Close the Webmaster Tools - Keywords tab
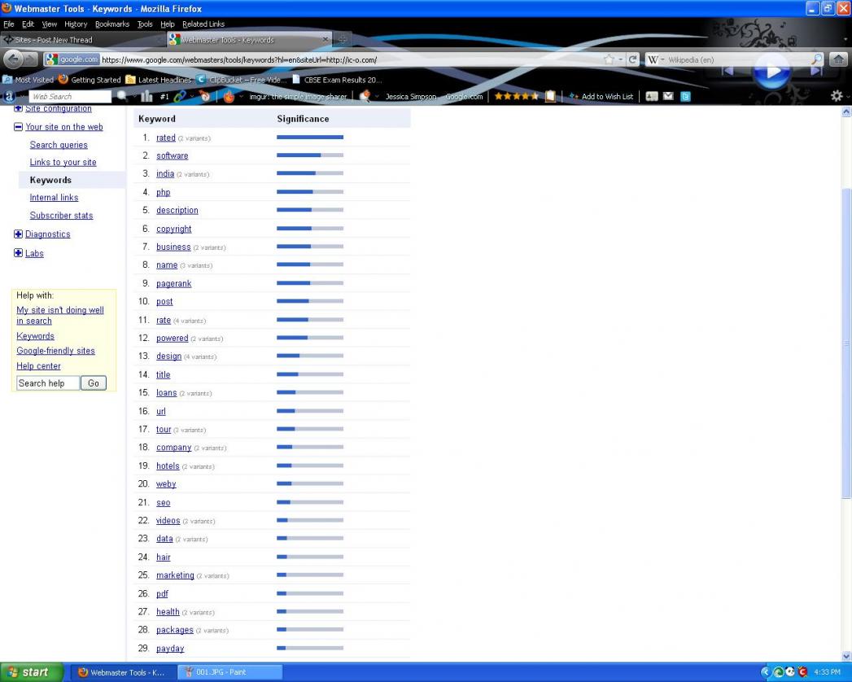The image size is (852, 682). tap(326, 39)
